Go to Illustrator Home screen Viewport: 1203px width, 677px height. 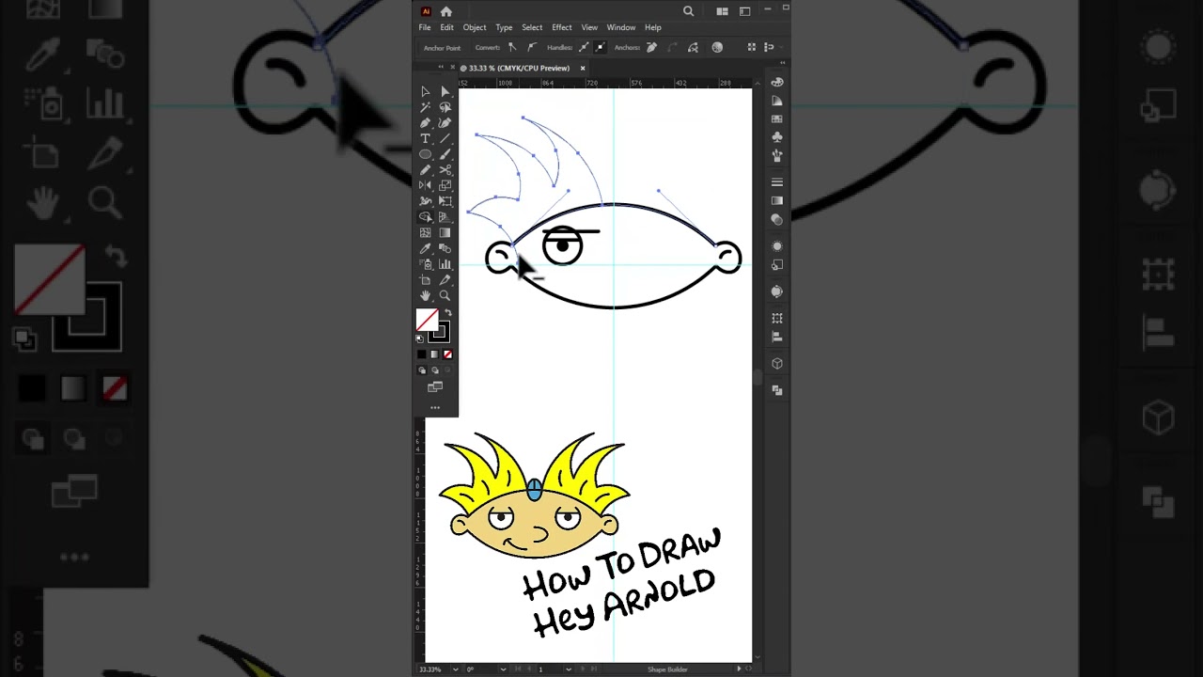(446, 11)
